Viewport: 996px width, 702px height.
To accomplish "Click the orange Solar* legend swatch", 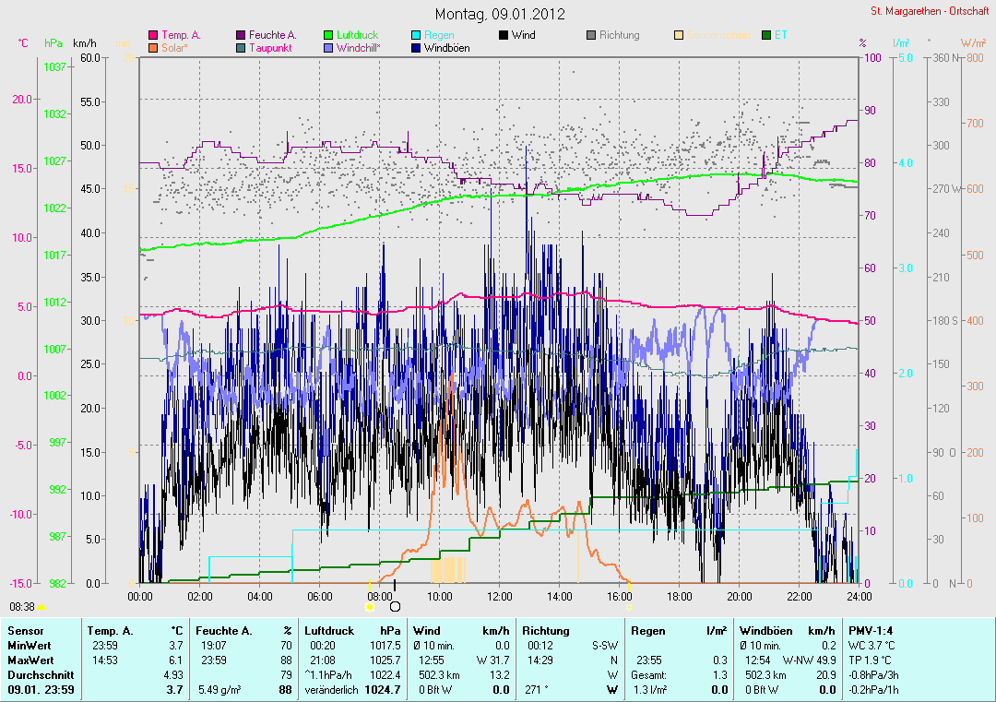I will tap(153, 48).
